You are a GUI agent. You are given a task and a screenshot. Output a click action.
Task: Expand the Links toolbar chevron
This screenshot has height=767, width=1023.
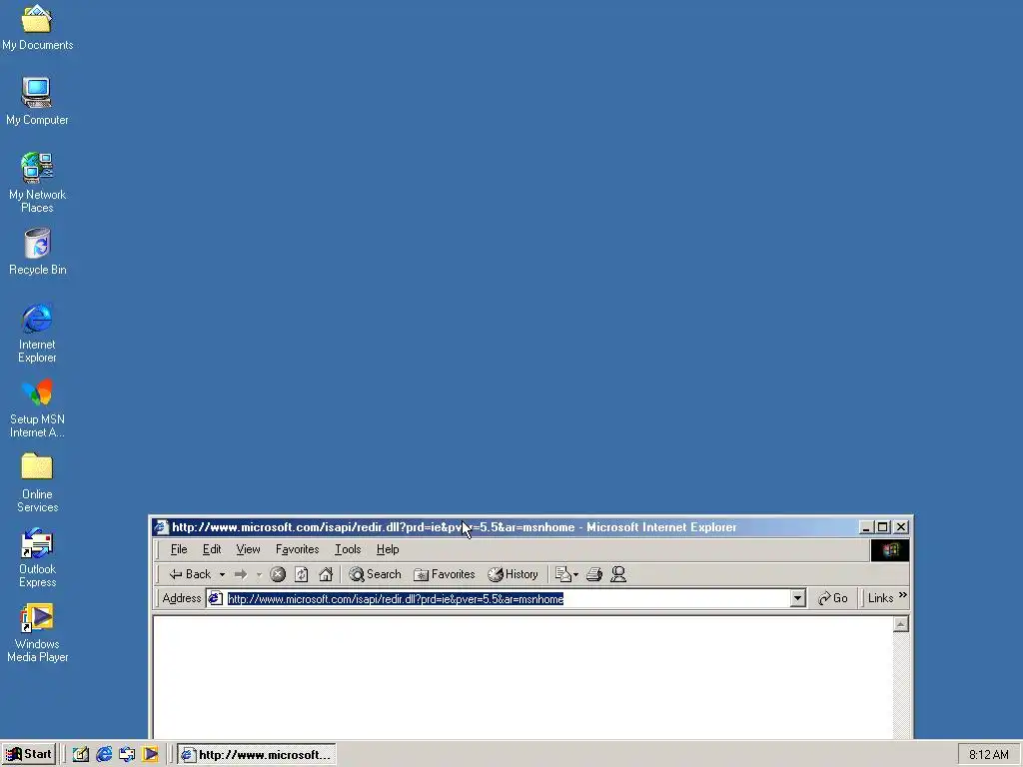[902, 595]
